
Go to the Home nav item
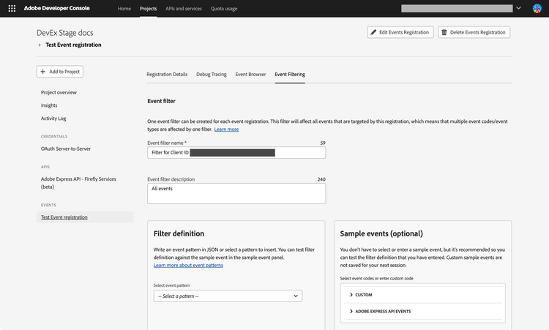[x=124, y=8]
